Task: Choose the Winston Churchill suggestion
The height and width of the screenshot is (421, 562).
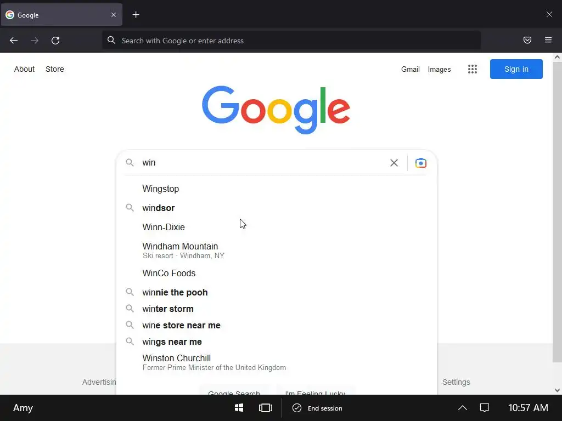Action: click(277, 362)
